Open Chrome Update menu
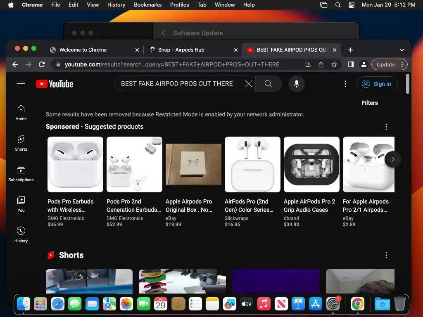The width and height of the screenshot is (423, 317). 389,64
